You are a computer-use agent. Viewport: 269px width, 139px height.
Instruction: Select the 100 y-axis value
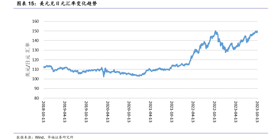pos(35,79)
